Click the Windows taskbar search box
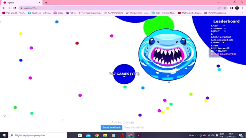 coord(38,135)
